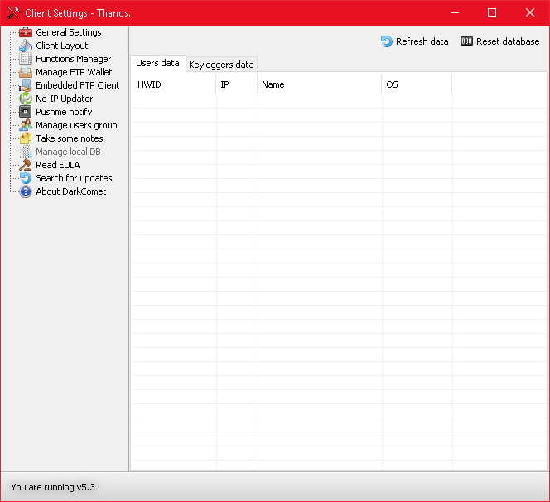Image resolution: width=550 pixels, height=502 pixels.
Task: Switch to the Keyloggers data tab
Action: click(221, 65)
